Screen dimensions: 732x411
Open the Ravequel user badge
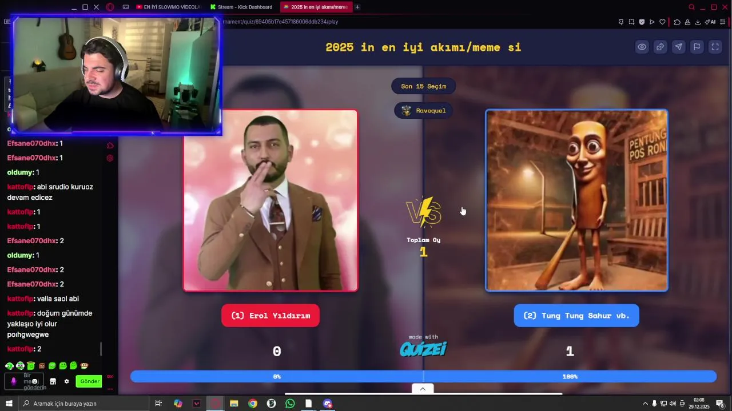(423, 111)
